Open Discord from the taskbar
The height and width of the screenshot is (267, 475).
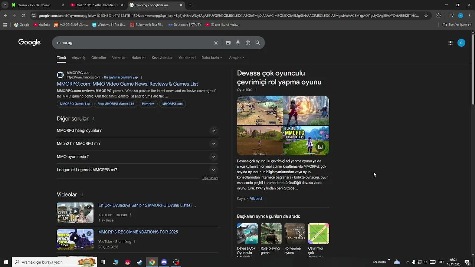(x=164, y=262)
